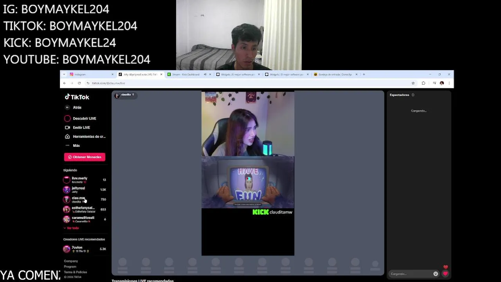The height and width of the screenshot is (282, 501).
Task: Open the emoji picker in chat
Action: pos(436,274)
